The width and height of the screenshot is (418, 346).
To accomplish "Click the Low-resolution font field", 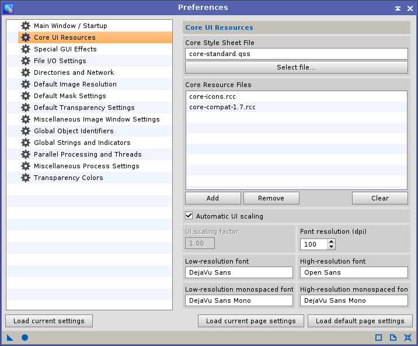I will (239, 272).
